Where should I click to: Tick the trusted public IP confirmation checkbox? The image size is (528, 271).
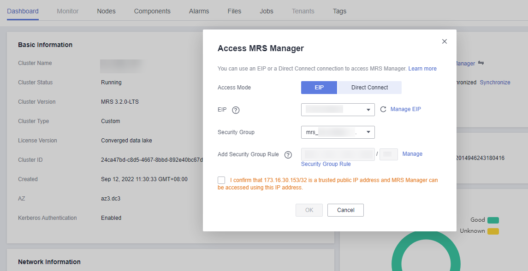coord(221,180)
